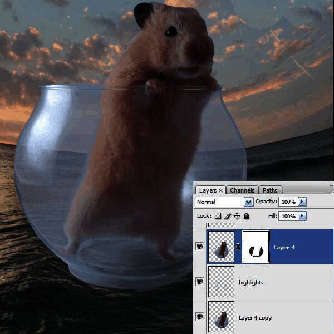Click the Fill percentage field
Viewport: 334px width, 334px height.
click(x=288, y=216)
